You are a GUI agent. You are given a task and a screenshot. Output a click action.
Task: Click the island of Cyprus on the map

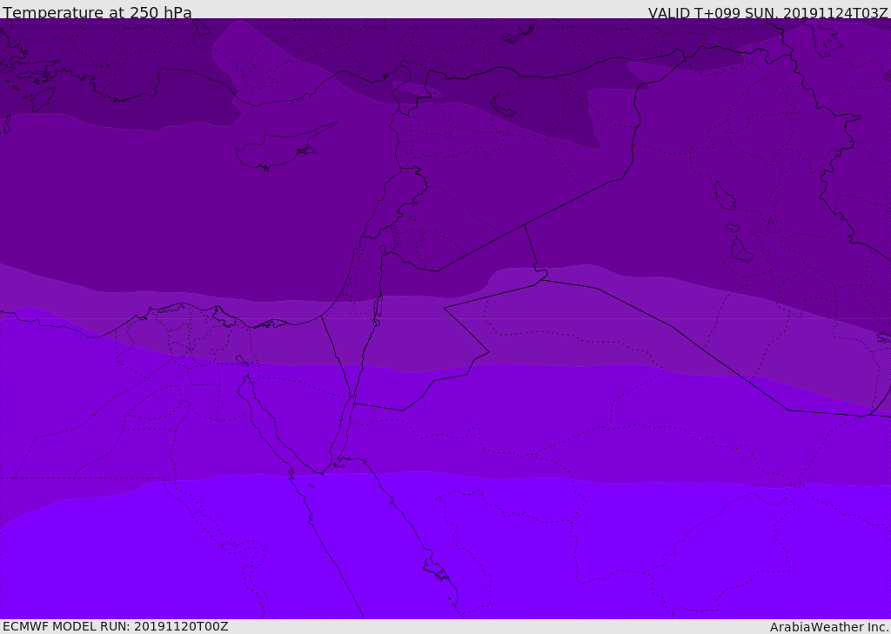(285, 148)
